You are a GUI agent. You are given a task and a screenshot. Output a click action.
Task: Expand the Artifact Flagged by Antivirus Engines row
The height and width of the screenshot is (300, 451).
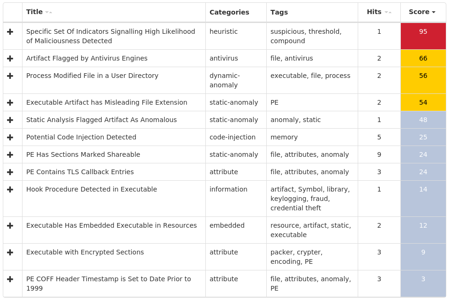(10, 58)
